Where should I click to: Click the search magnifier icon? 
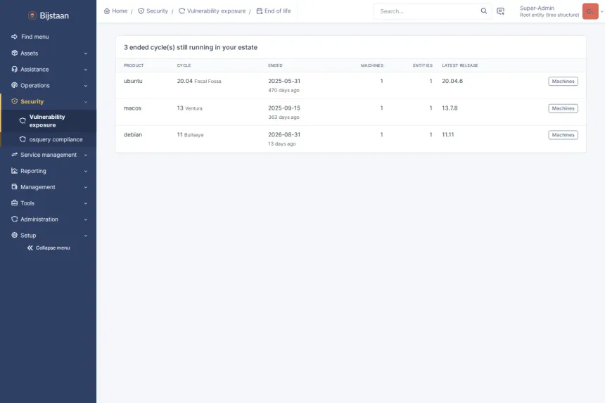pyautogui.click(x=483, y=11)
